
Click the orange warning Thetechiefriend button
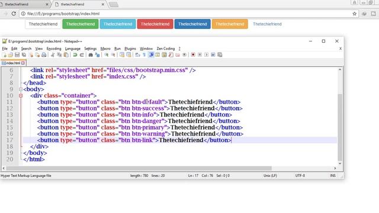(230, 24)
